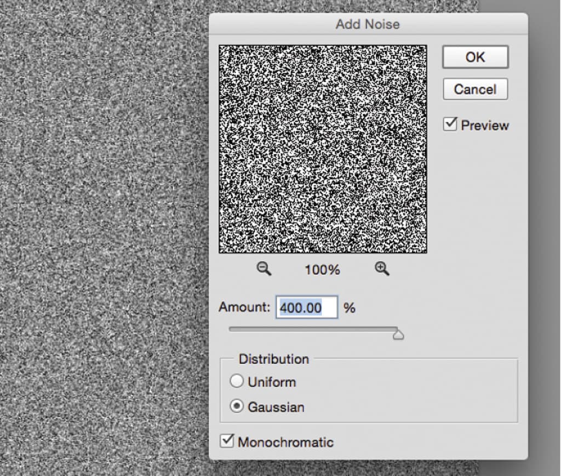Click the Add Noise title bar
Screen dimensions: 561x476
[368, 24]
